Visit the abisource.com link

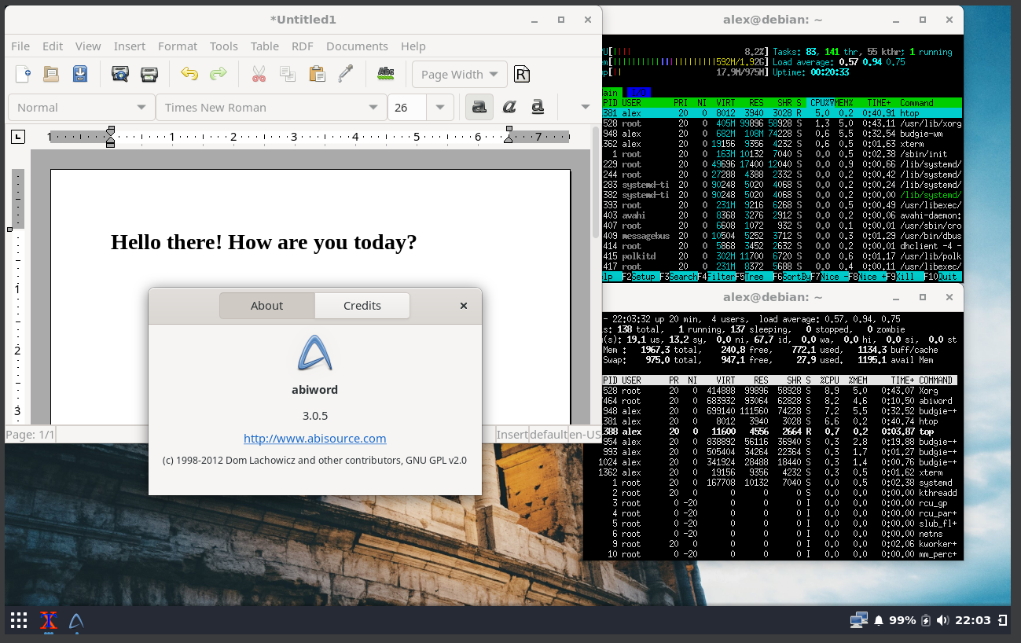tap(314, 439)
